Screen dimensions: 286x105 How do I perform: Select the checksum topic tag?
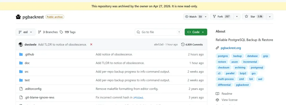tap(224, 68)
